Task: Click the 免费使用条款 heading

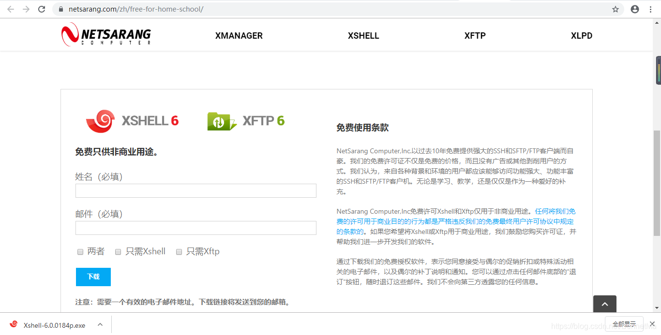Action: click(x=362, y=128)
